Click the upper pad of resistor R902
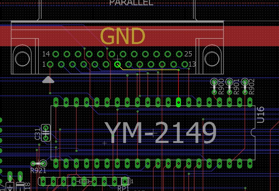279x191 pixels. [x=245, y=82]
